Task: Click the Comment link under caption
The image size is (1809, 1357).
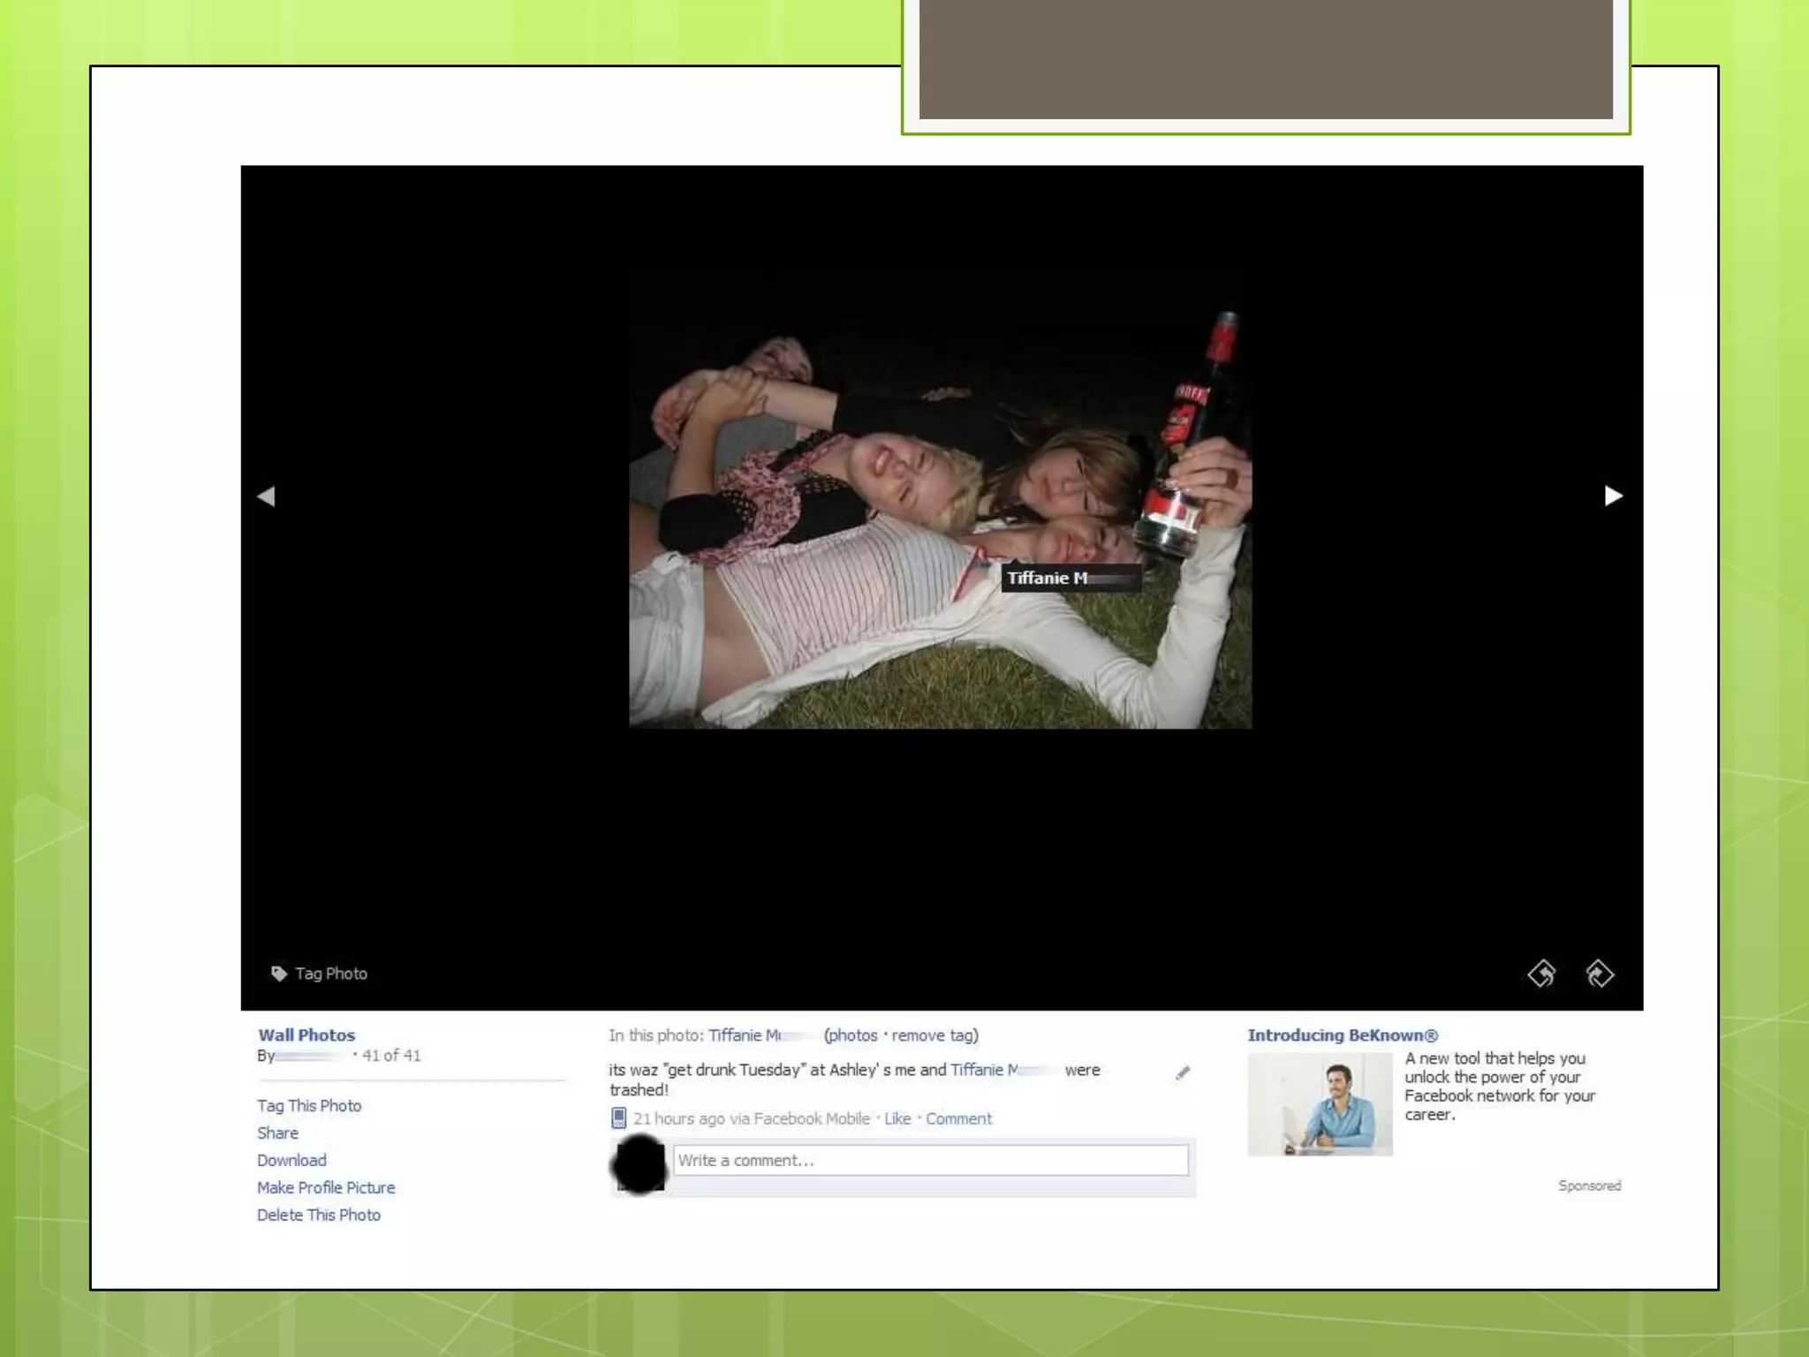Action: [x=958, y=1119]
